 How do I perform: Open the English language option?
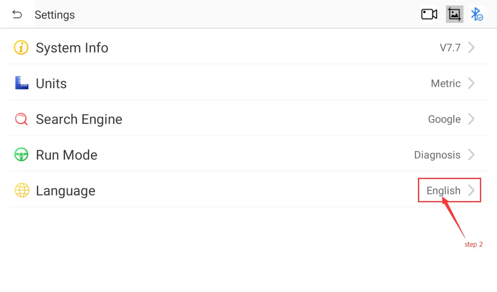443,191
